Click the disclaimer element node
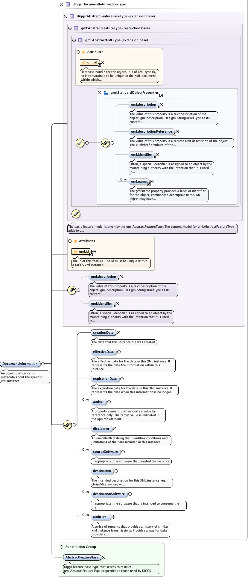This screenshot has height=577, width=248. pyautogui.click(x=101, y=429)
